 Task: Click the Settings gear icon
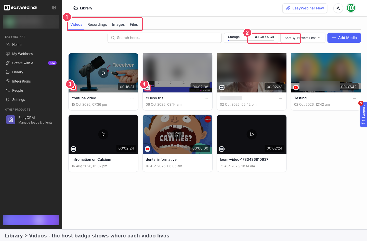8,100
